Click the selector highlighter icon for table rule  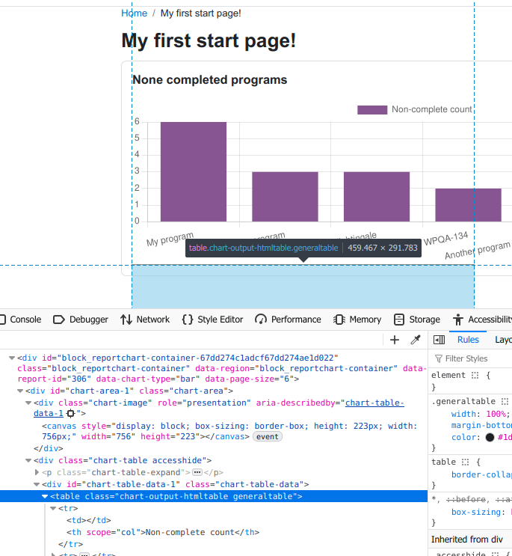[465, 462]
